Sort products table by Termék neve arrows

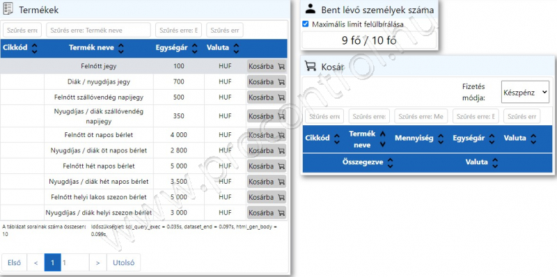click(120, 48)
